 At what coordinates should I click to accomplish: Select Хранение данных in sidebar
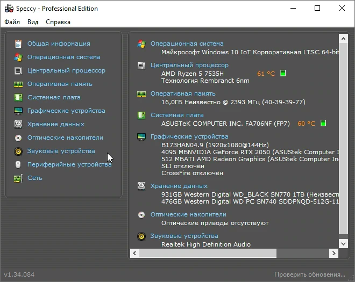[56, 124]
